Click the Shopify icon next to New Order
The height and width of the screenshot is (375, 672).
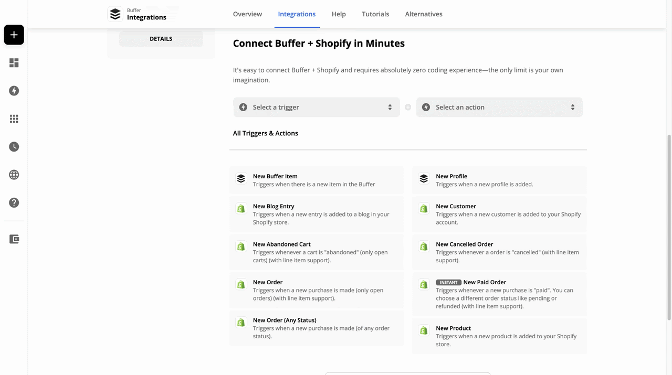241,284
